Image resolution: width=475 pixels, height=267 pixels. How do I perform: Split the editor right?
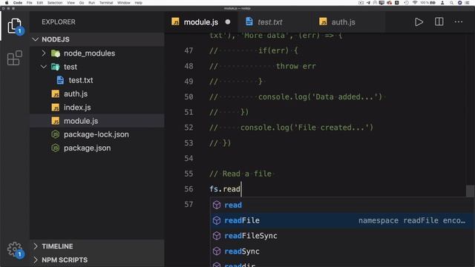tap(439, 22)
